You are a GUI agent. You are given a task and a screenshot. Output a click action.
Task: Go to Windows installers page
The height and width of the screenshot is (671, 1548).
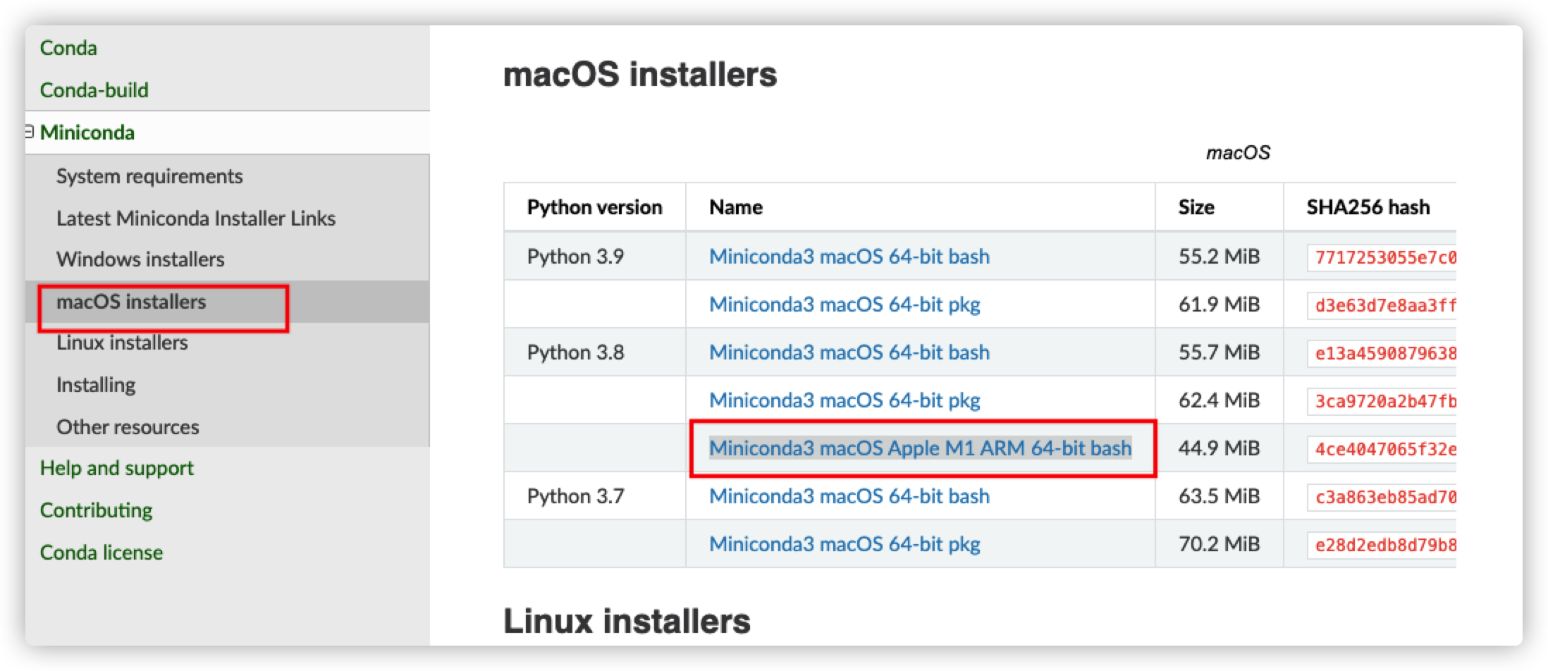(x=141, y=259)
